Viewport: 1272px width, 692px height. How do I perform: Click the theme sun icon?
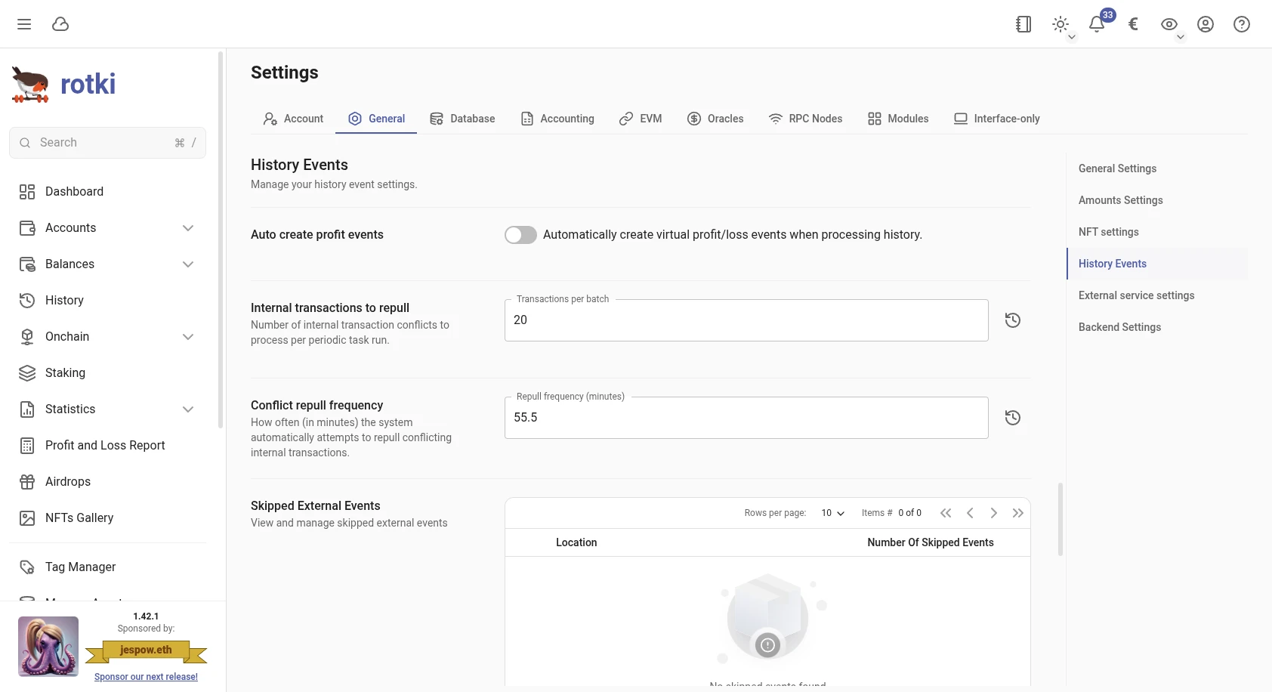coord(1060,24)
